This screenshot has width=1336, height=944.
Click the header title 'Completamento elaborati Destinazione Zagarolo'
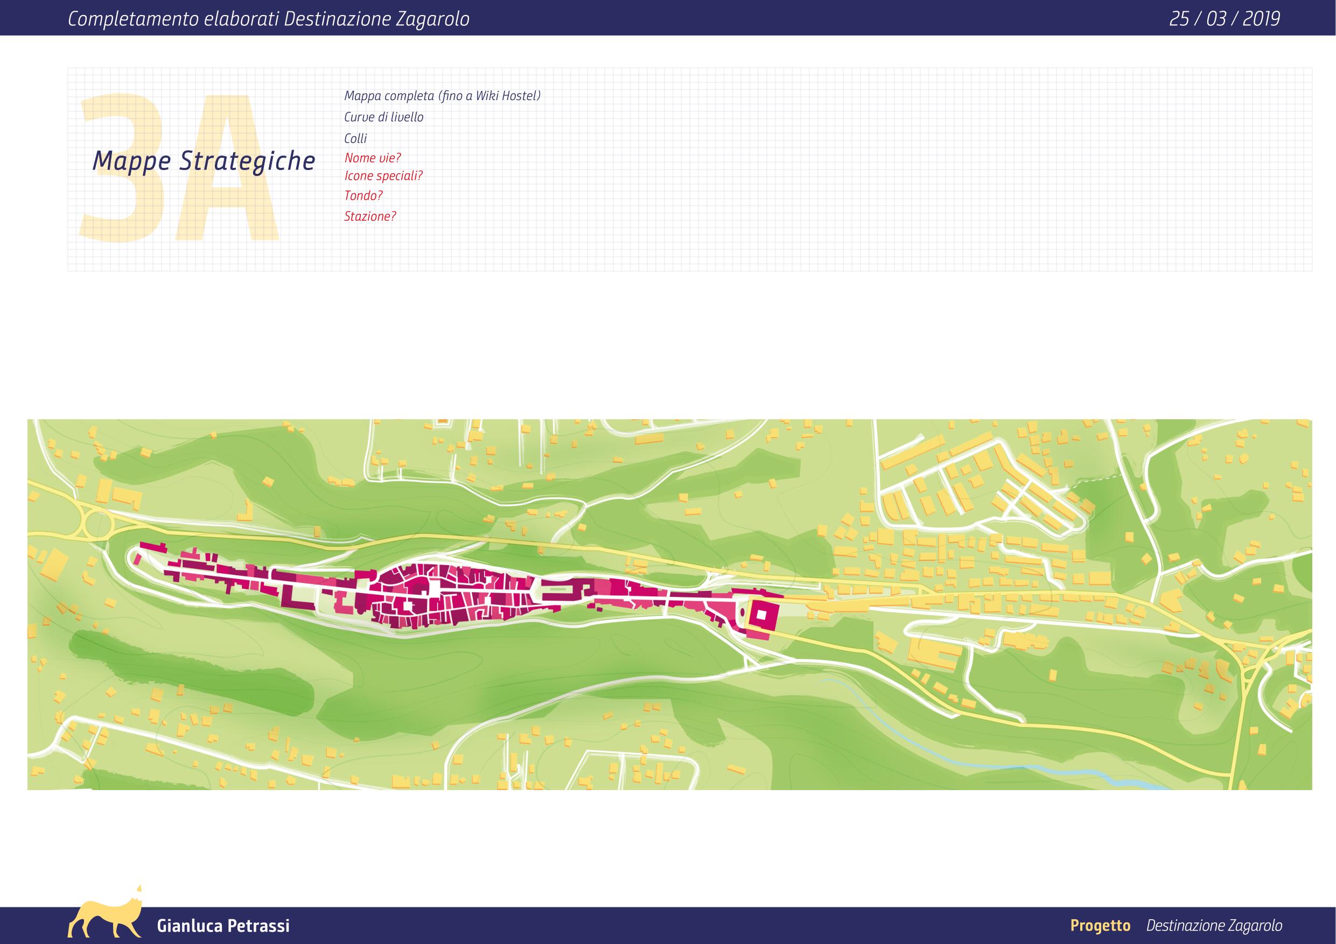[x=268, y=19]
